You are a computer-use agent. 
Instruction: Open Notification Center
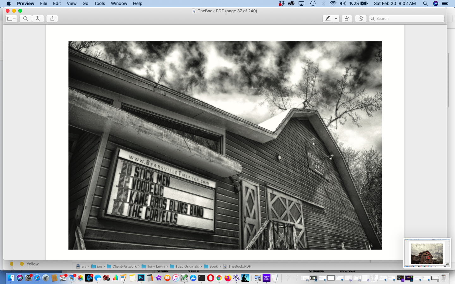(x=445, y=3)
